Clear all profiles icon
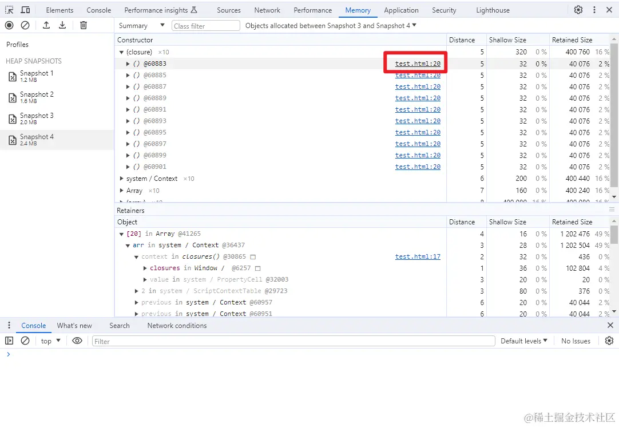Image resolution: width=619 pixels, height=427 pixels. (x=25, y=25)
